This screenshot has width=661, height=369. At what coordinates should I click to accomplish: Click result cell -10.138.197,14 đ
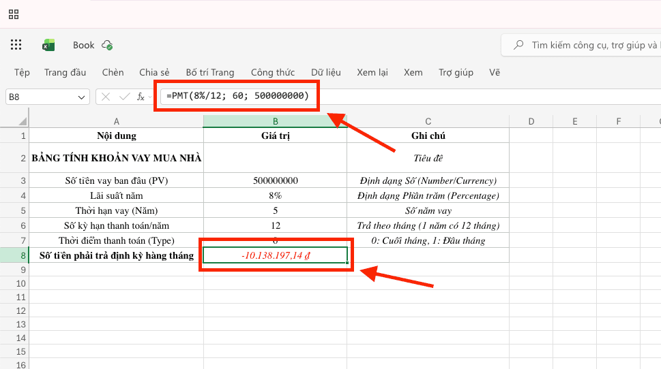coord(276,255)
